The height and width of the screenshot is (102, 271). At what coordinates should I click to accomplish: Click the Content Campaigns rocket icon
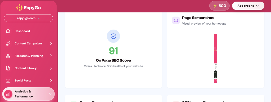pos(8,44)
